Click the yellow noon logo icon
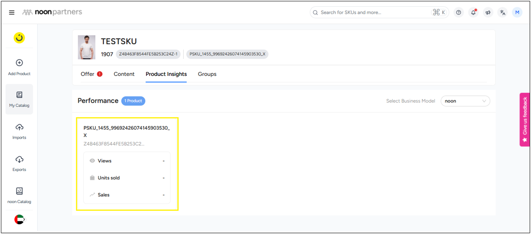This screenshot has height=234, width=531. (19, 38)
